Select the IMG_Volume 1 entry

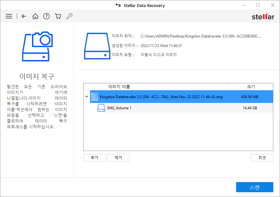(185, 108)
